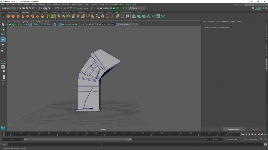Click the Undo arrow icon

coord(30,8)
